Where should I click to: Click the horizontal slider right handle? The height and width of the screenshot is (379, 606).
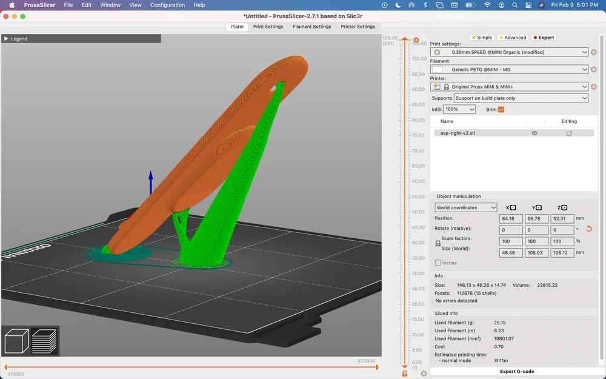376,367
